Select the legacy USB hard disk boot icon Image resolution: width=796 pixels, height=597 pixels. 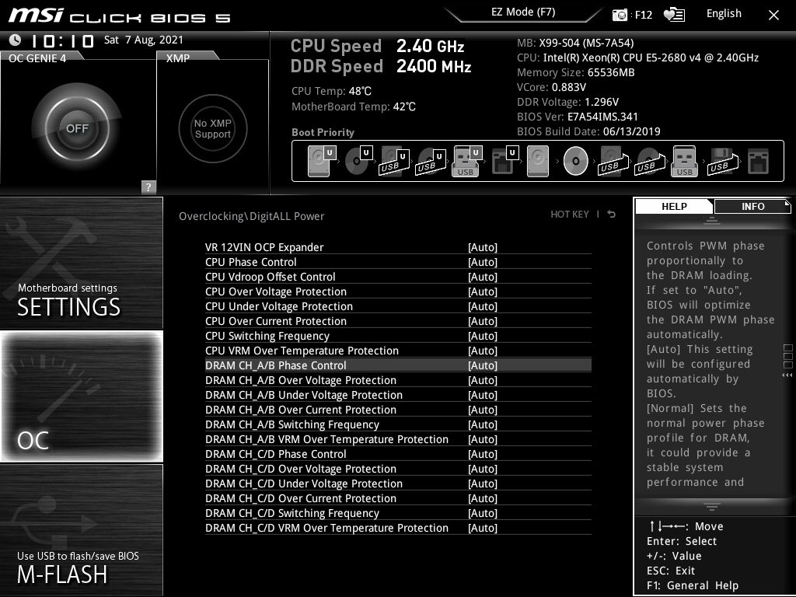click(x=613, y=162)
